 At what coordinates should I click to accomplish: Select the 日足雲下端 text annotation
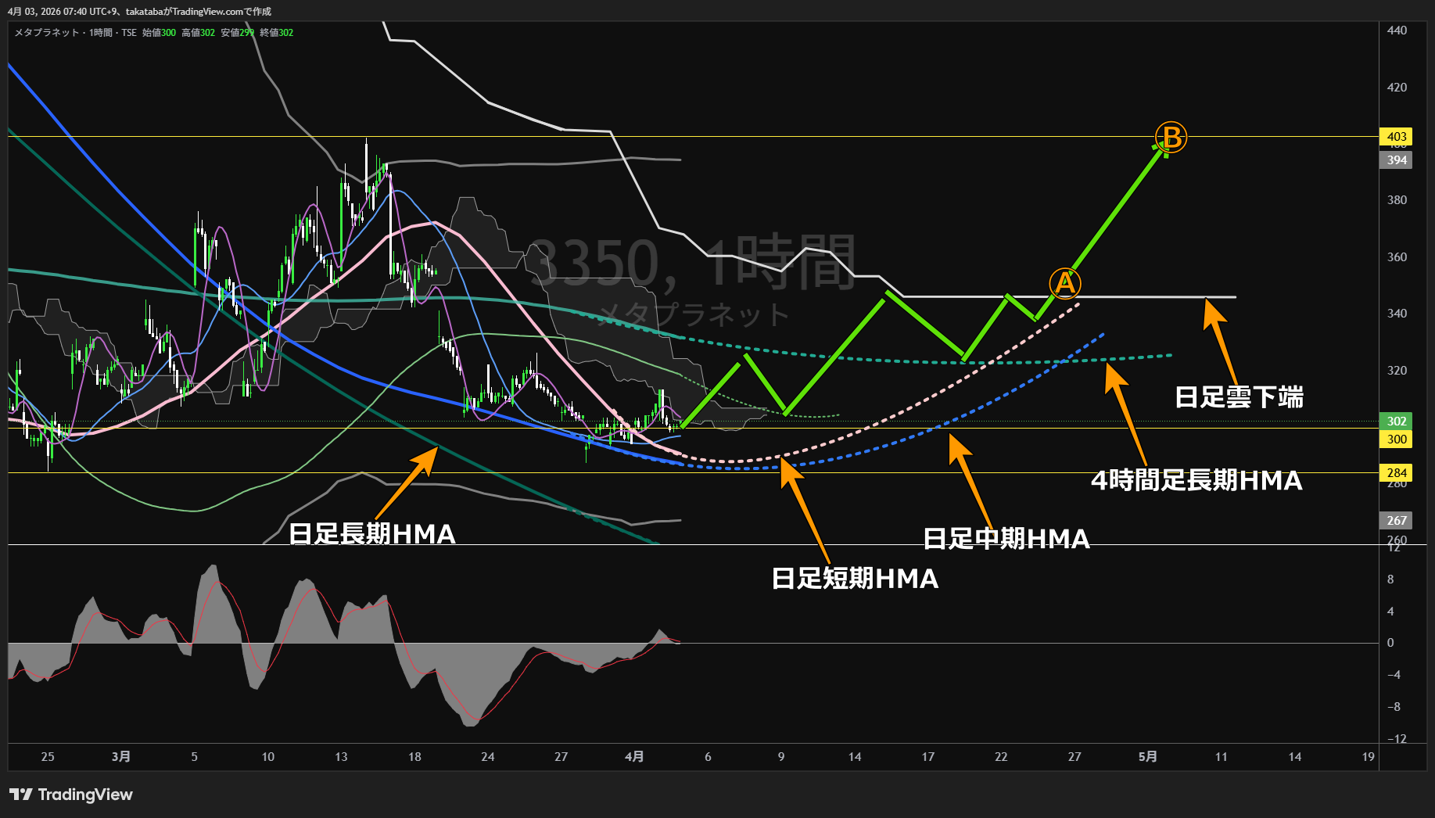point(1239,397)
